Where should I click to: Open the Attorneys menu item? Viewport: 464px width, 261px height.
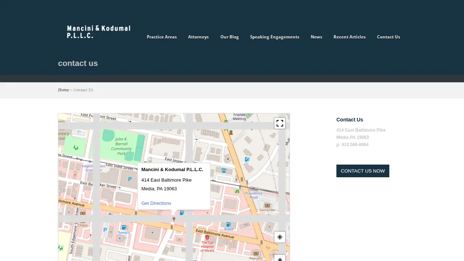point(198,37)
